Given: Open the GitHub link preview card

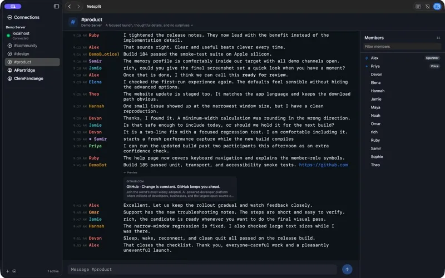Looking at the screenshot, I should (180, 188).
